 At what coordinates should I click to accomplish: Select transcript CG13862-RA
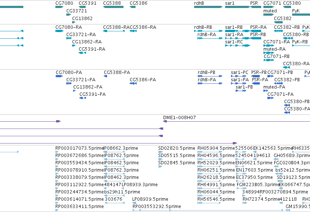click(74, 46)
